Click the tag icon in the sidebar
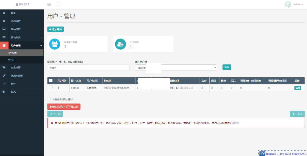Image resolution: width=307 pixels, height=156 pixels. click(4, 67)
